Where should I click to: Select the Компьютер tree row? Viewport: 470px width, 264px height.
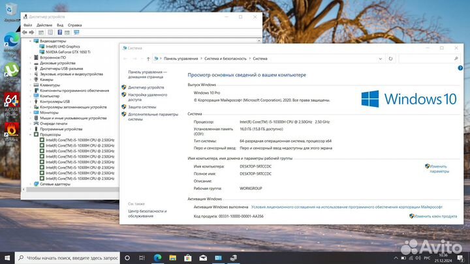pos(50,96)
